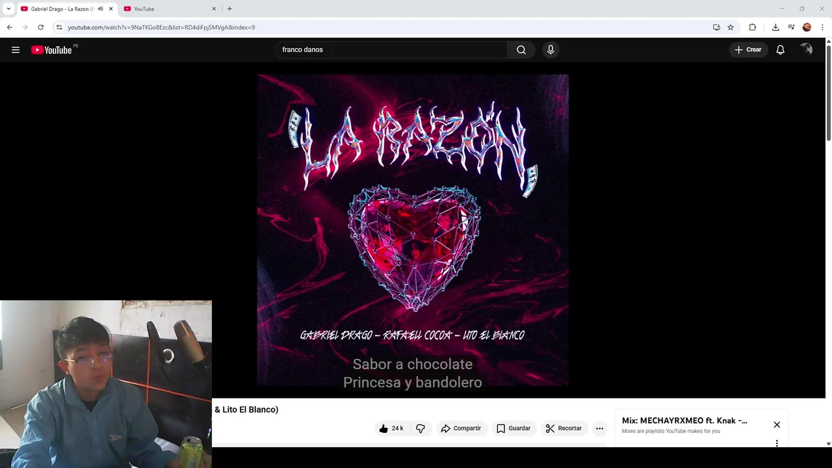This screenshot has height=468, width=832.
Task: Start voice search with microphone icon
Action: [x=551, y=49]
